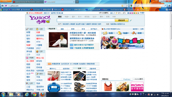
Task: Open the CNN.com bookmark
Action: pyautogui.click(x=66, y=10)
